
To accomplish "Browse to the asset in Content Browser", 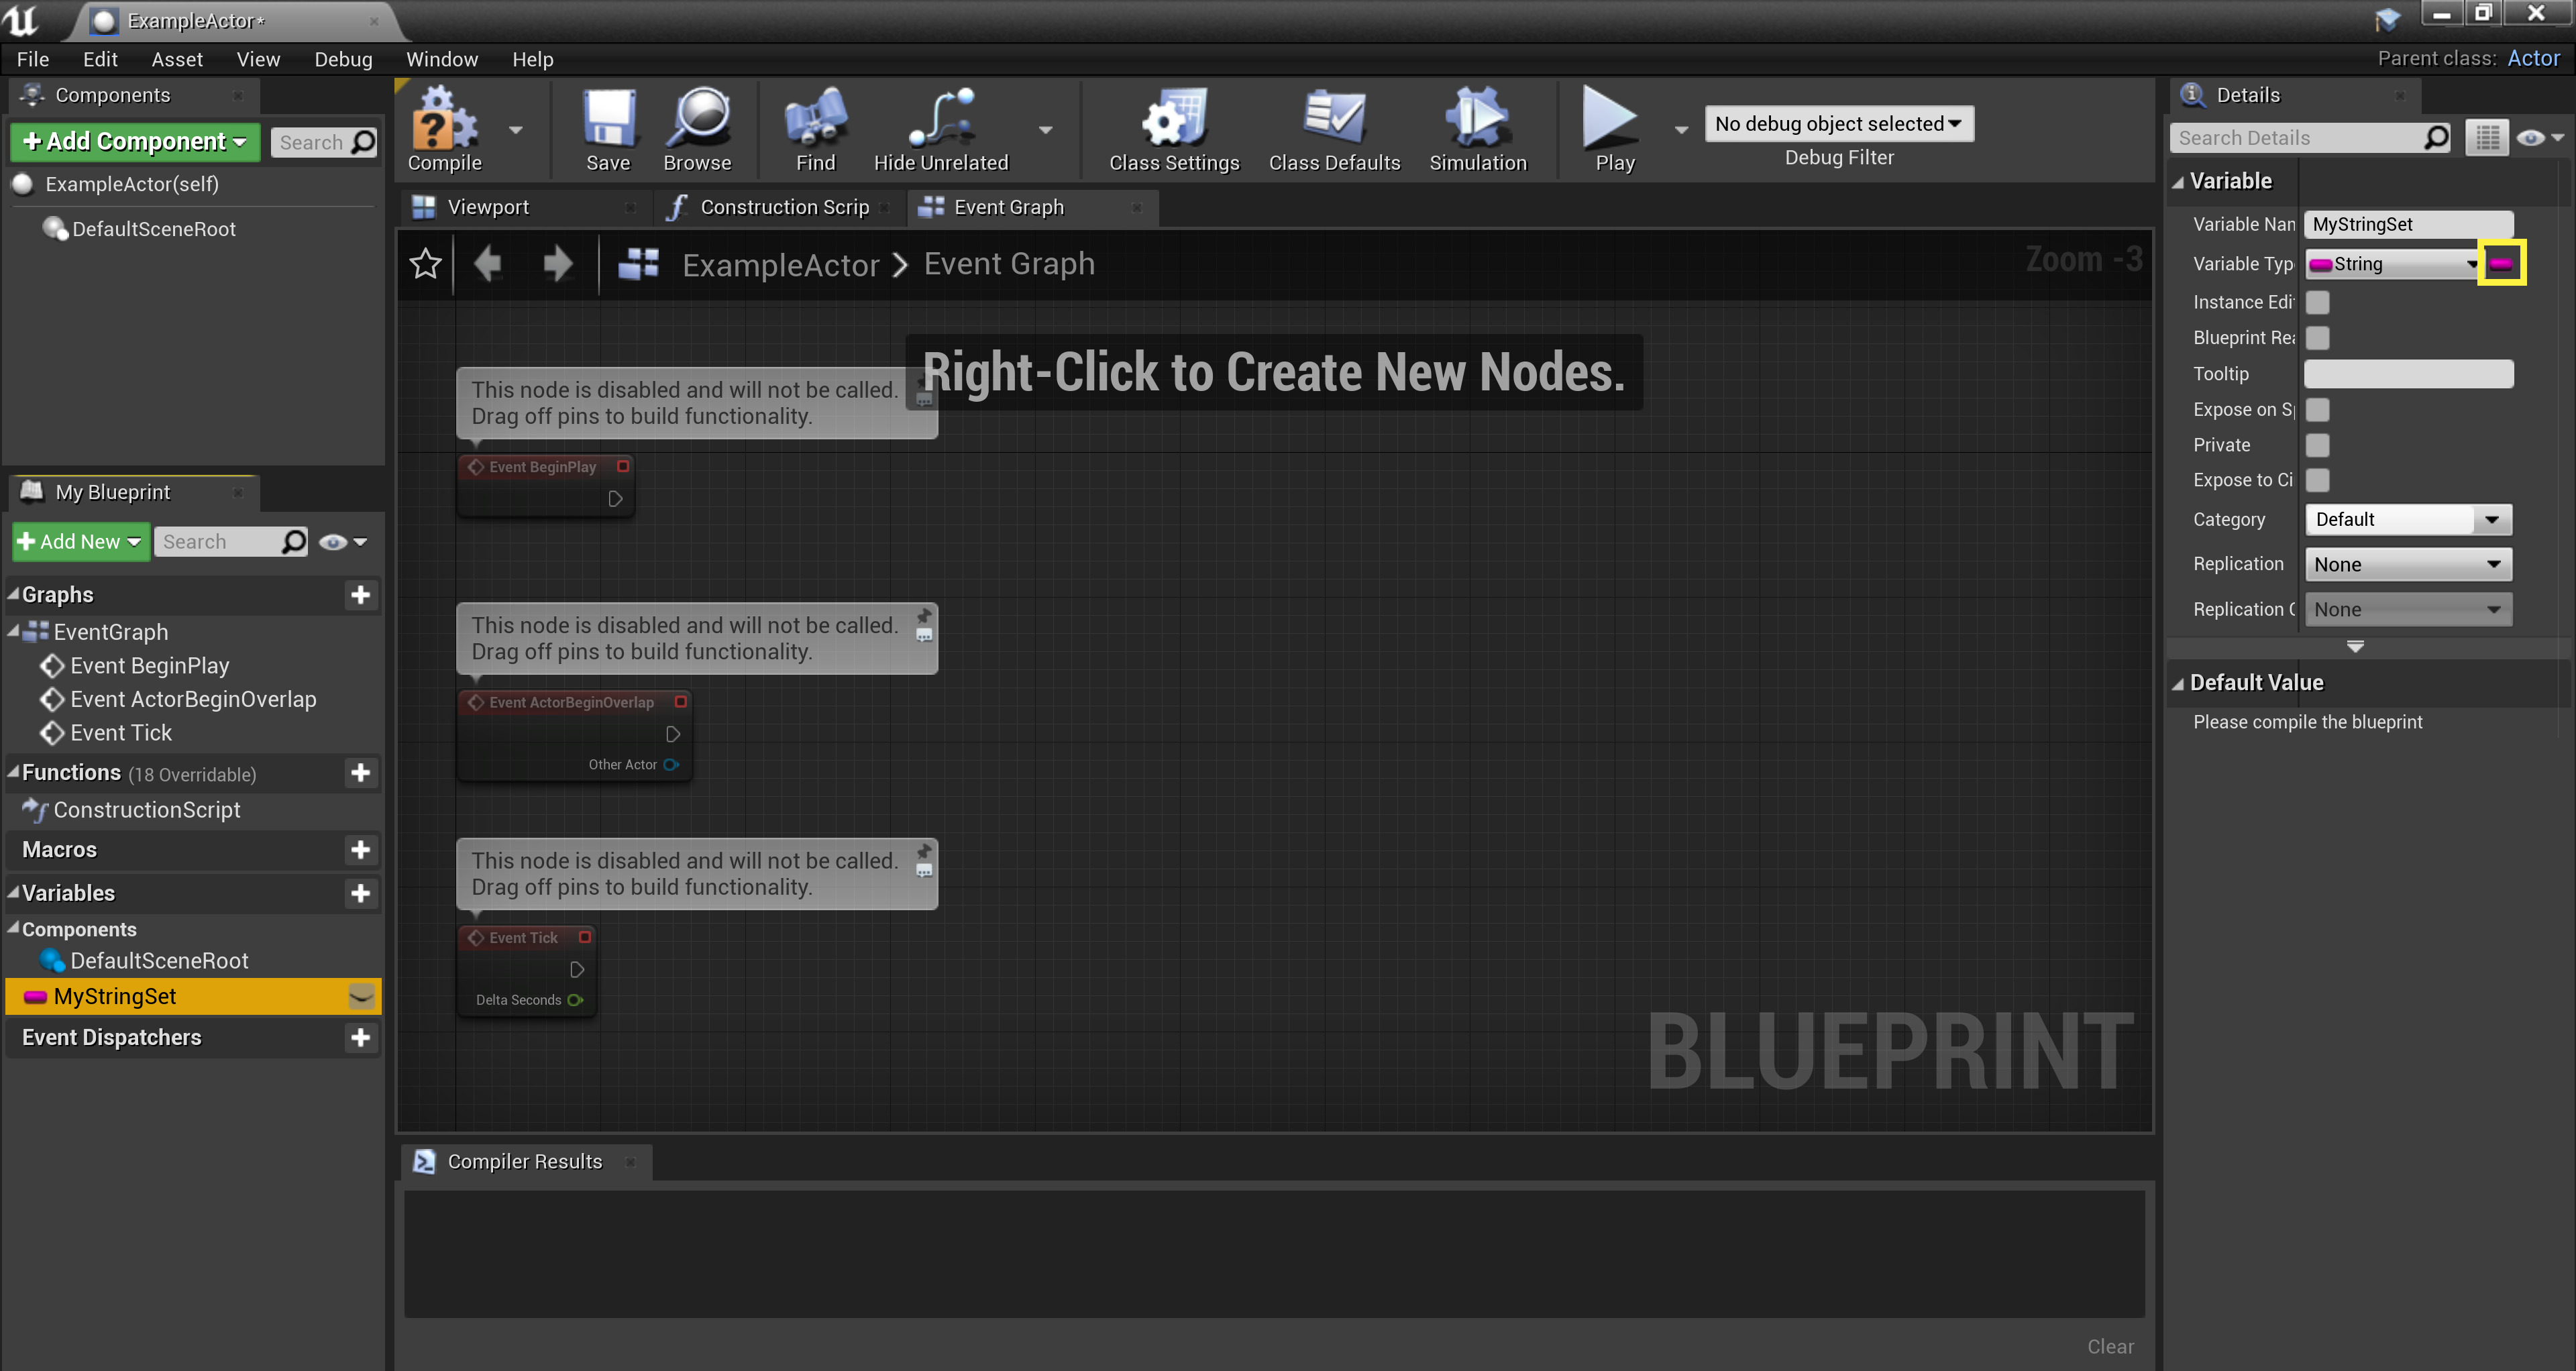I will pos(698,128).
